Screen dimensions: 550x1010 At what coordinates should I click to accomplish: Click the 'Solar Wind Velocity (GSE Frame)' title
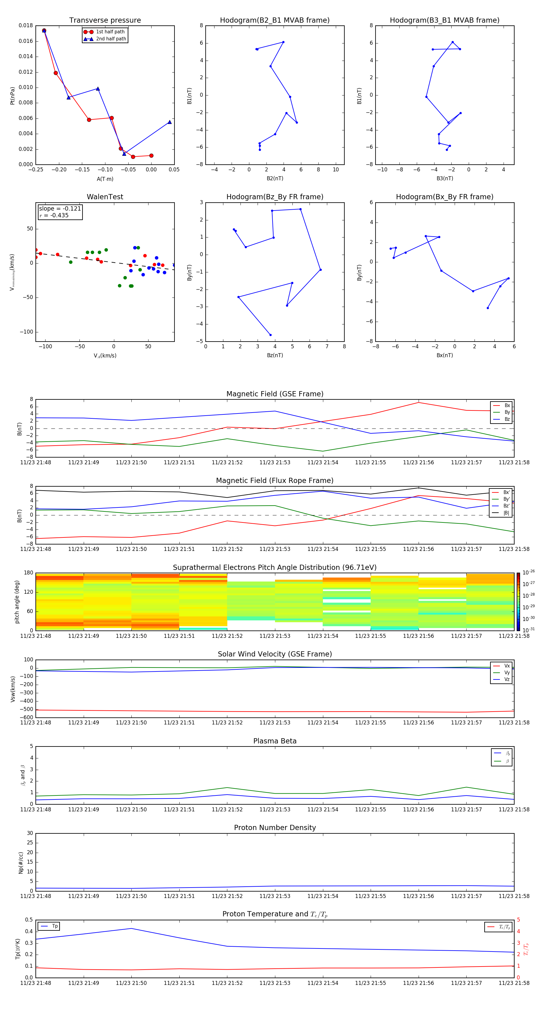(274, 654)
